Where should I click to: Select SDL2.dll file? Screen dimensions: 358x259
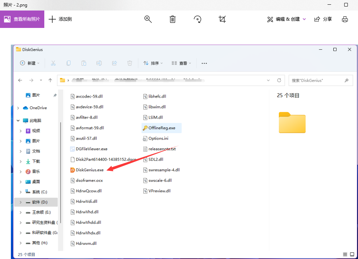click(153, 159)
